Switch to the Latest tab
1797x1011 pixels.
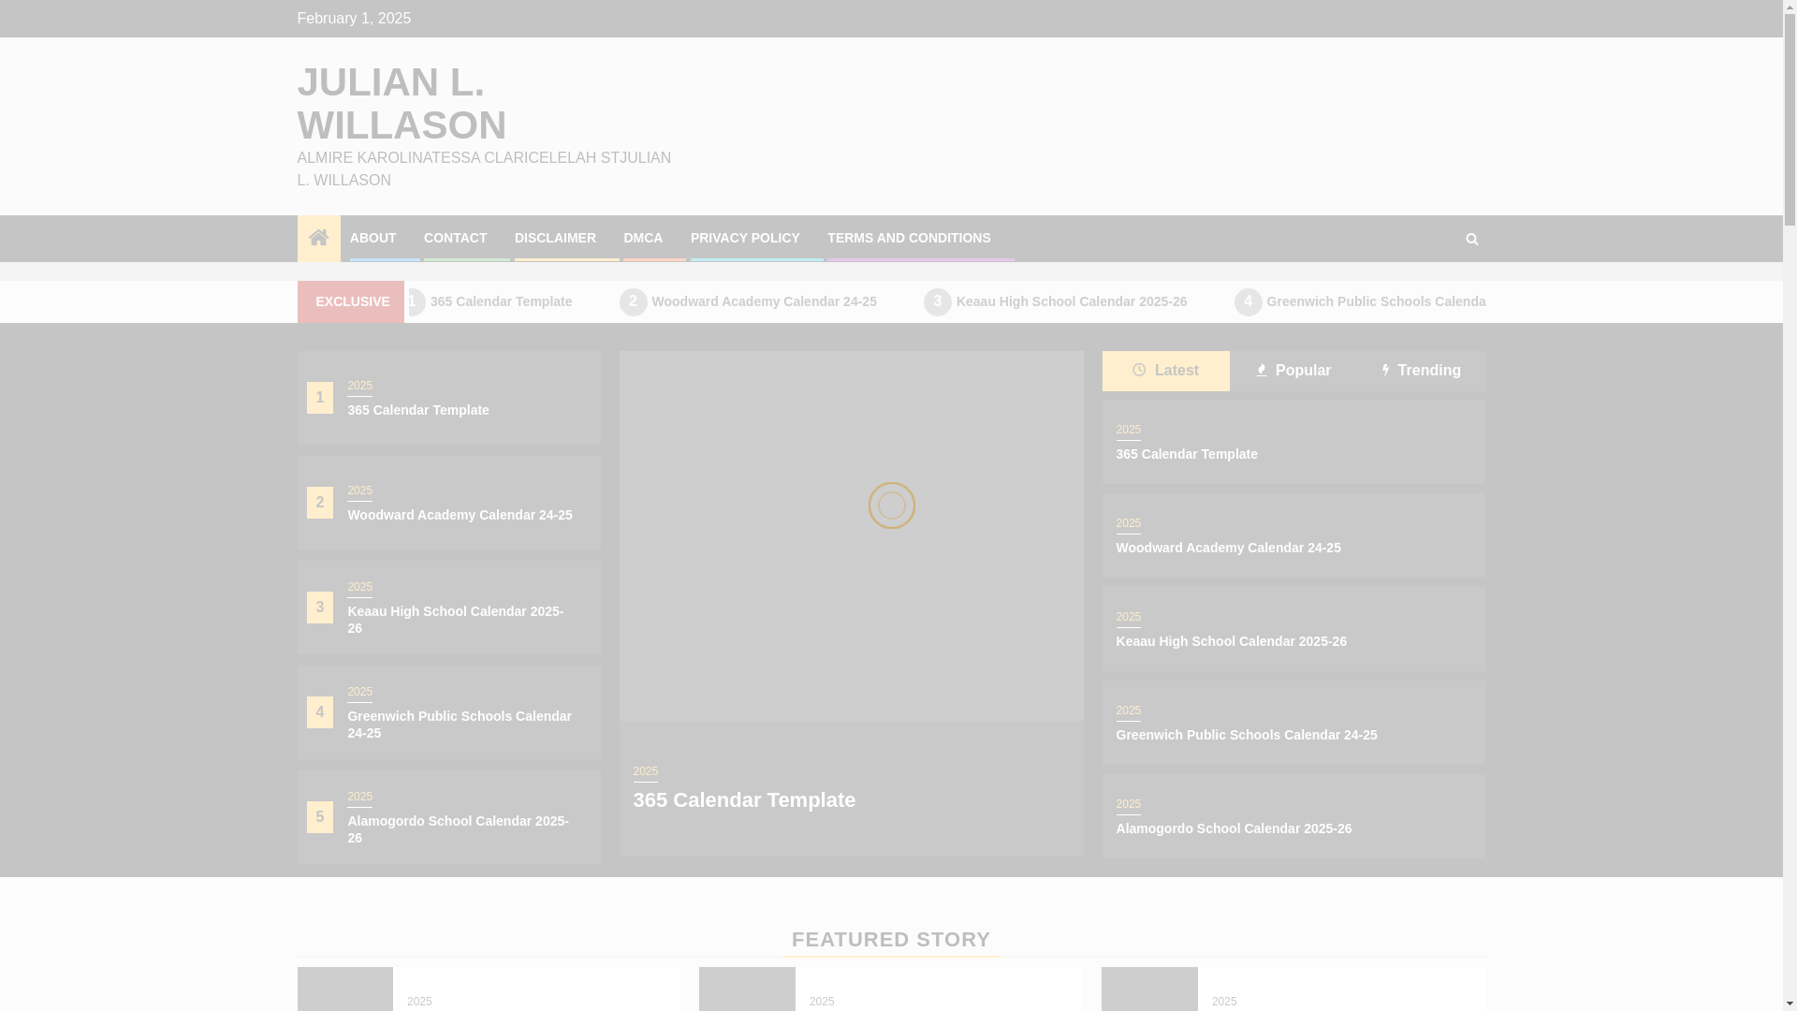(1165, 371)
